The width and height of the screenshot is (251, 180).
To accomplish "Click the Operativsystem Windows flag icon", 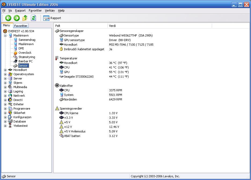I will (x=10, y=74).
